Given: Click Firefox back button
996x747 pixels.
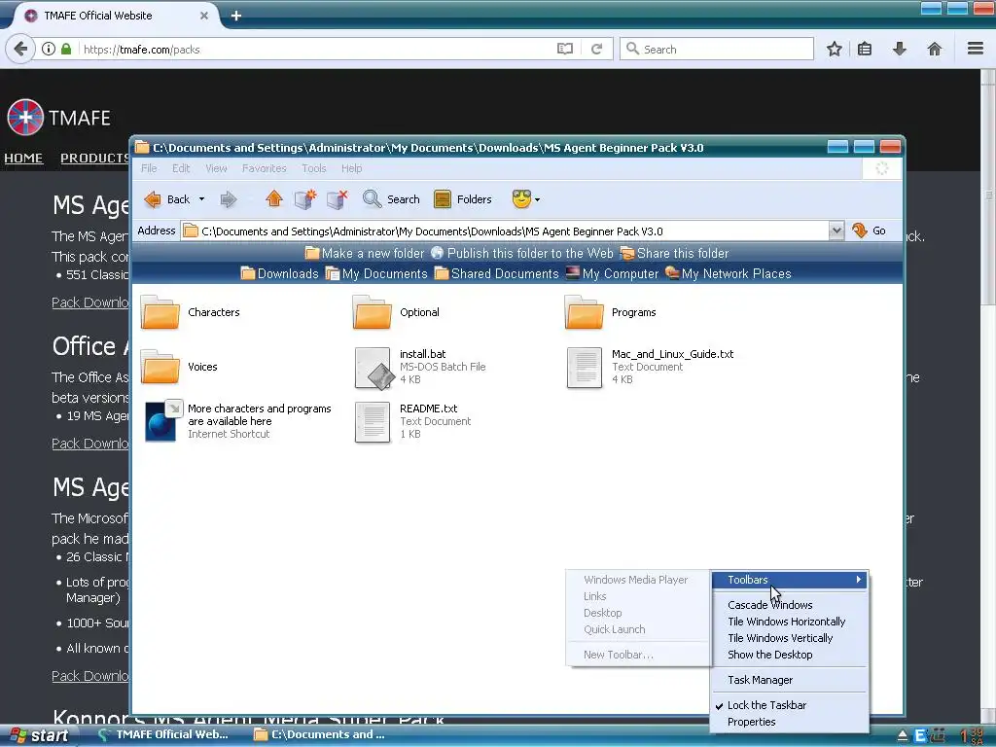Looking at the screenshot, I should click(x=20, y=49).
